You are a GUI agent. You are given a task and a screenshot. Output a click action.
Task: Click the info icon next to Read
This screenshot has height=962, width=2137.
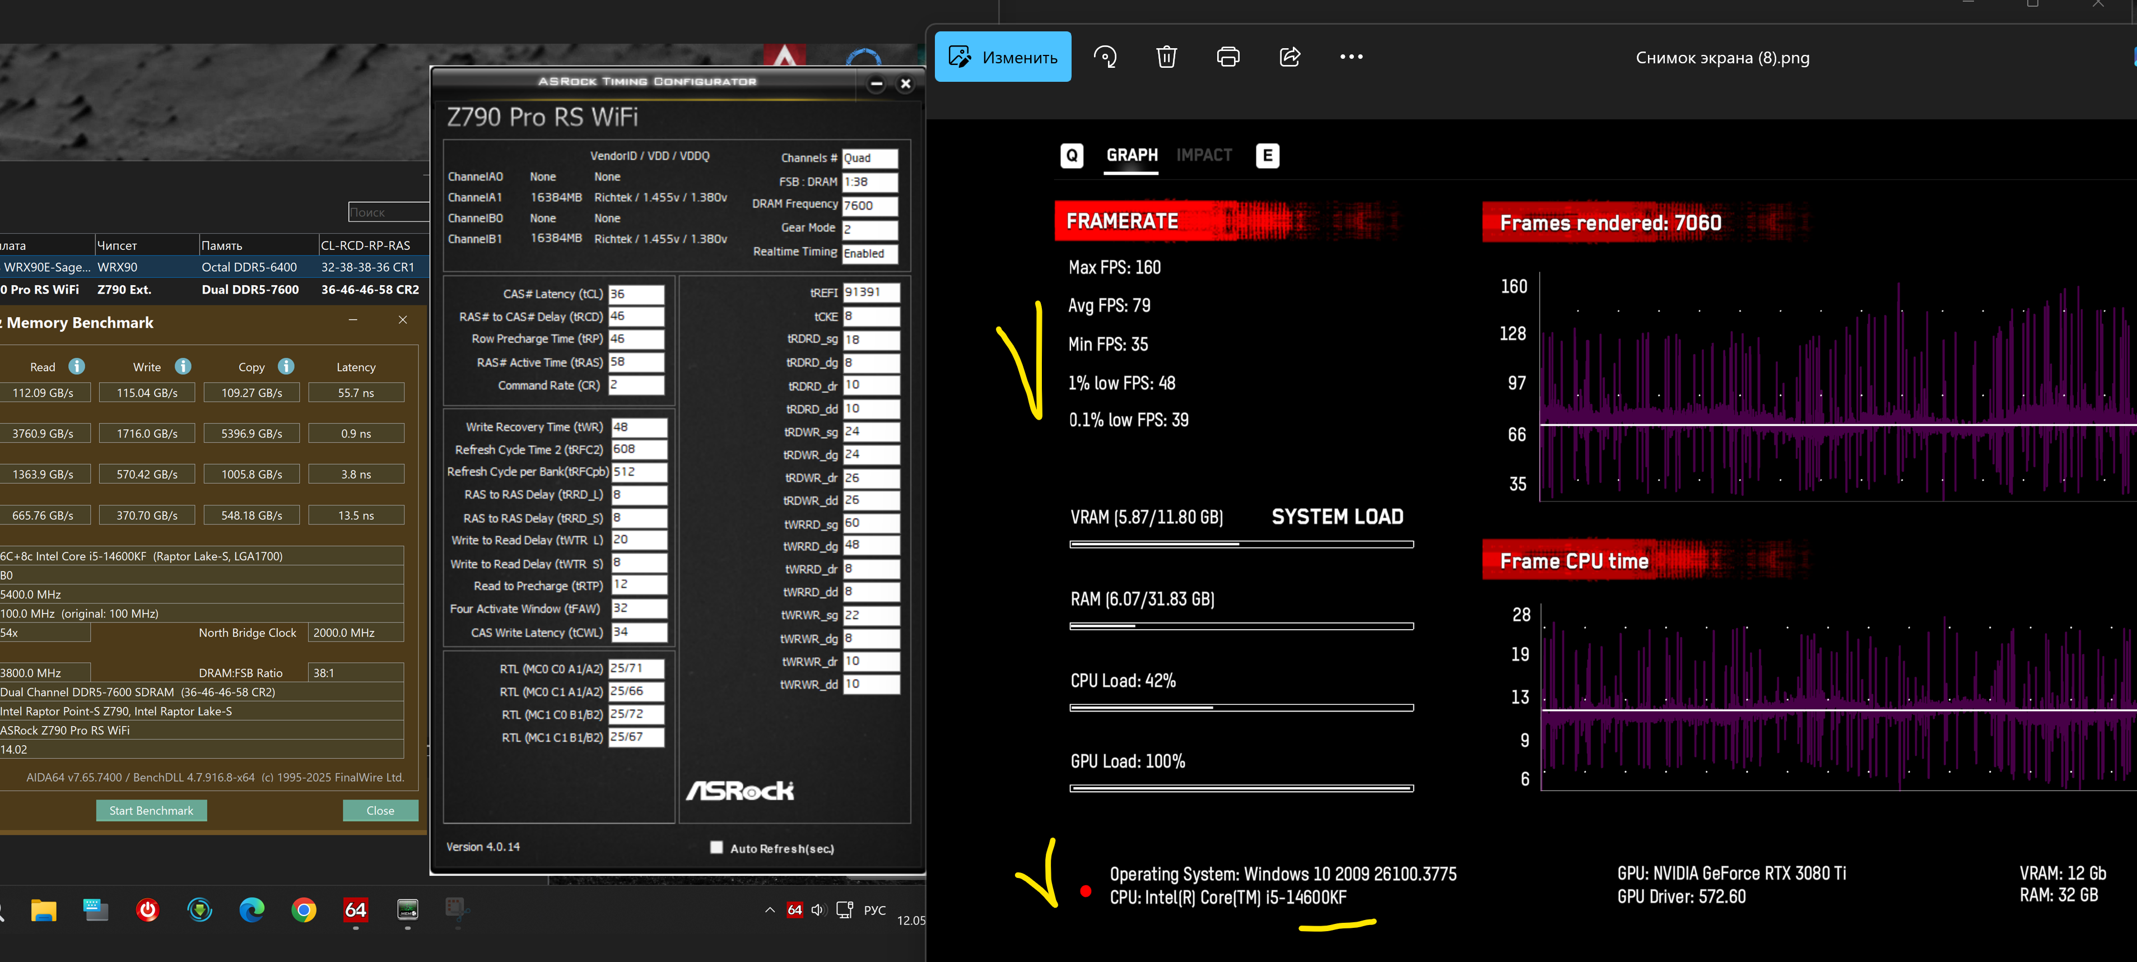tap(76, 366)
